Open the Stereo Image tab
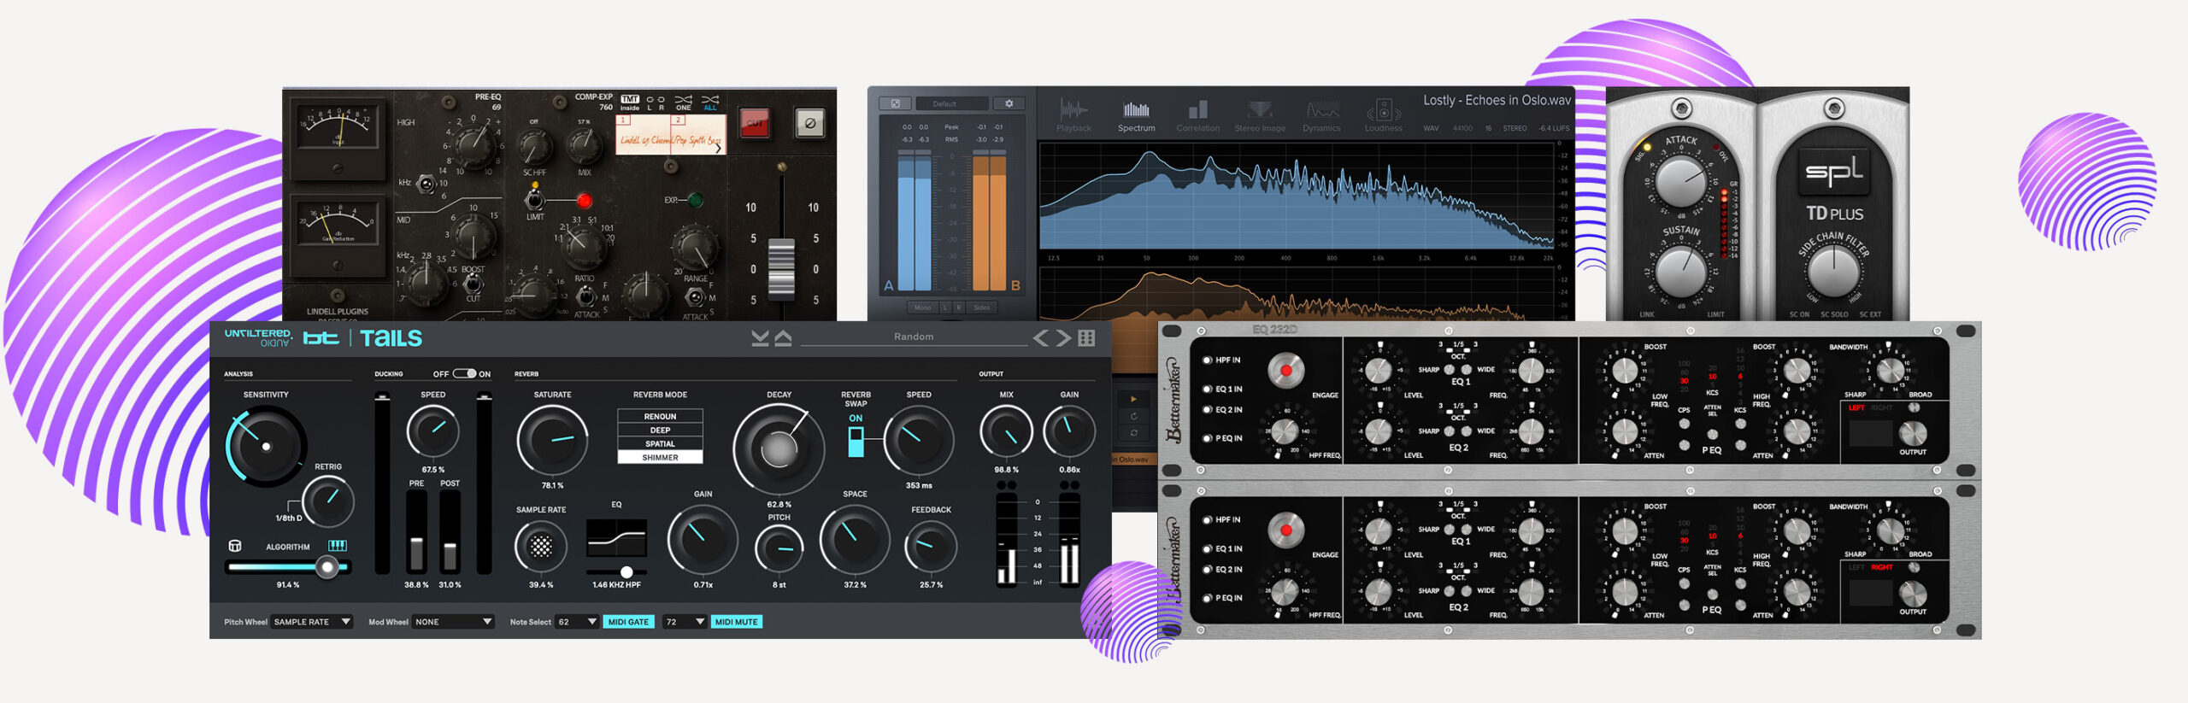The height and width of the screenshot is (703, 2188). click(x=1260, y=116)
